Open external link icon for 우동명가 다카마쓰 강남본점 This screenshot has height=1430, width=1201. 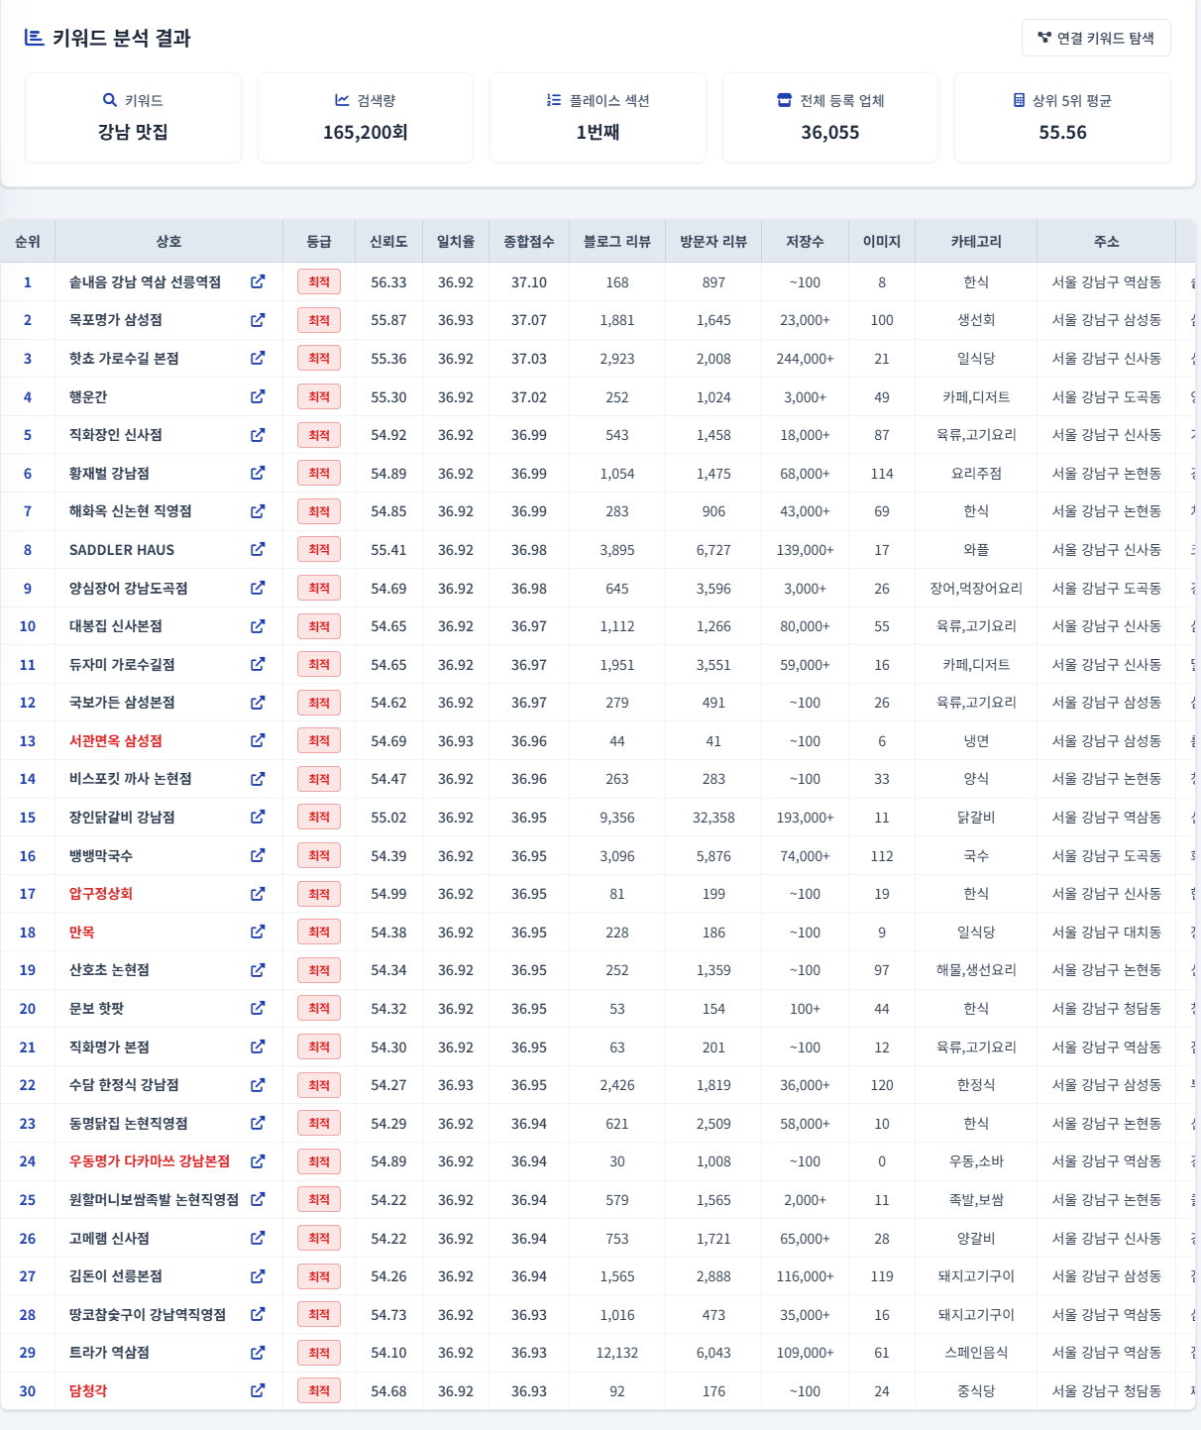258,1161
